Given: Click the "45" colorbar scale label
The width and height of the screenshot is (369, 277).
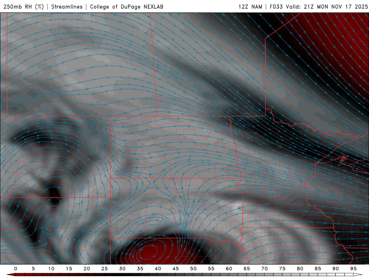Looking at the screenshot, I should [176, 269].
